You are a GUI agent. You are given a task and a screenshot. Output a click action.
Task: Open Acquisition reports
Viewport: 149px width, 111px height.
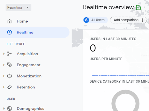click(27, 54)
